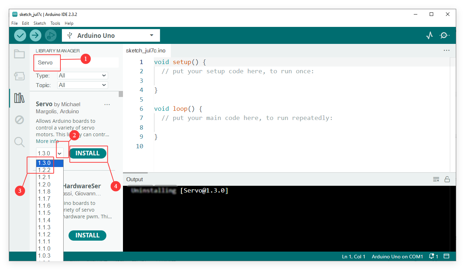Click the Verify checkmark button
This screenshot has height=270, width=465.
(x=20, y=35)
